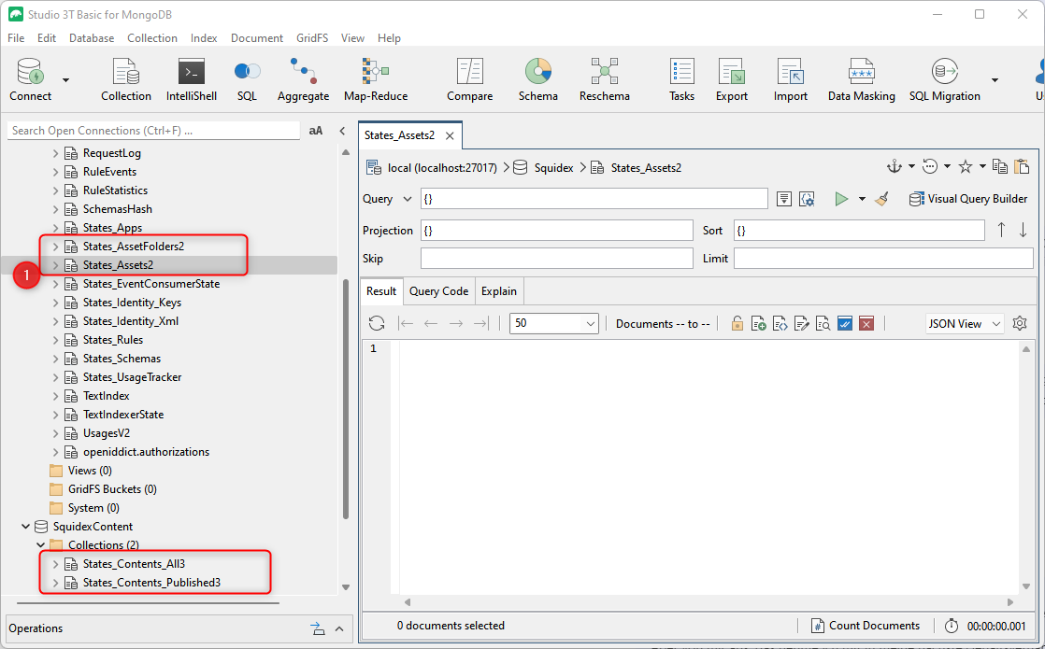Image resolution: width=1045 pixels, height=649 pixels.
Task: Expand the States_Contents_All3 collection node
Action: (56, 564)
